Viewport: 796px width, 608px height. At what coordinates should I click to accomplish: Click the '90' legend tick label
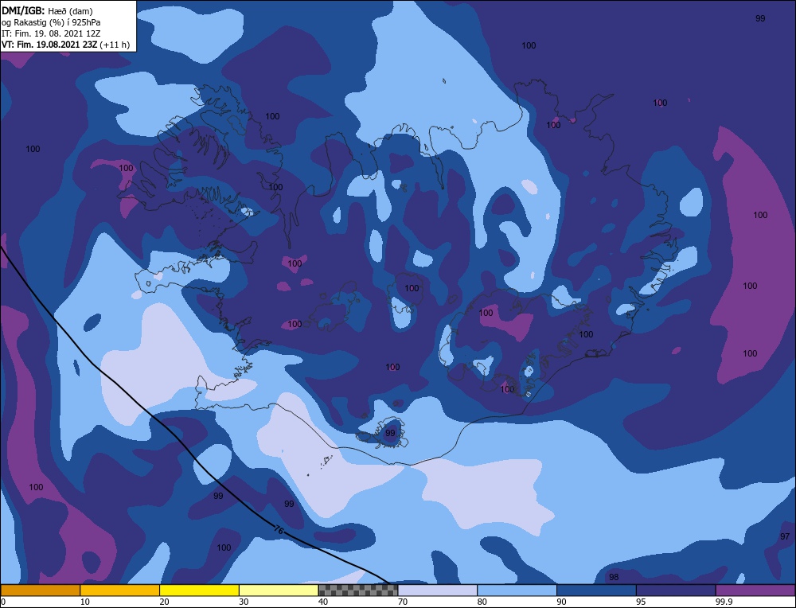[561, 602]
